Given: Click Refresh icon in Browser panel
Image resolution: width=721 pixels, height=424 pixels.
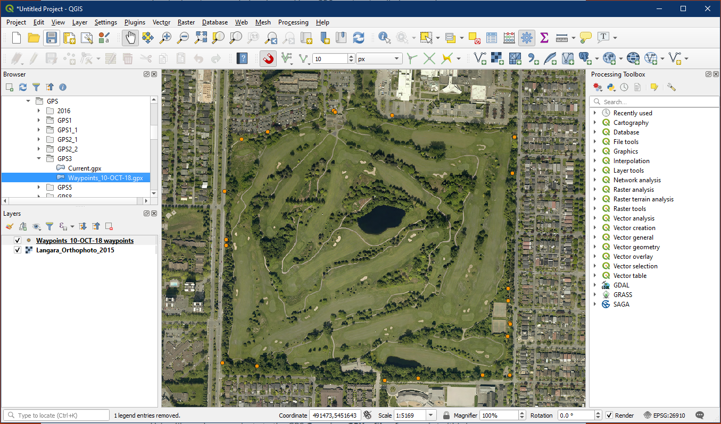Looking at the screenshot, I should [23, 87].
